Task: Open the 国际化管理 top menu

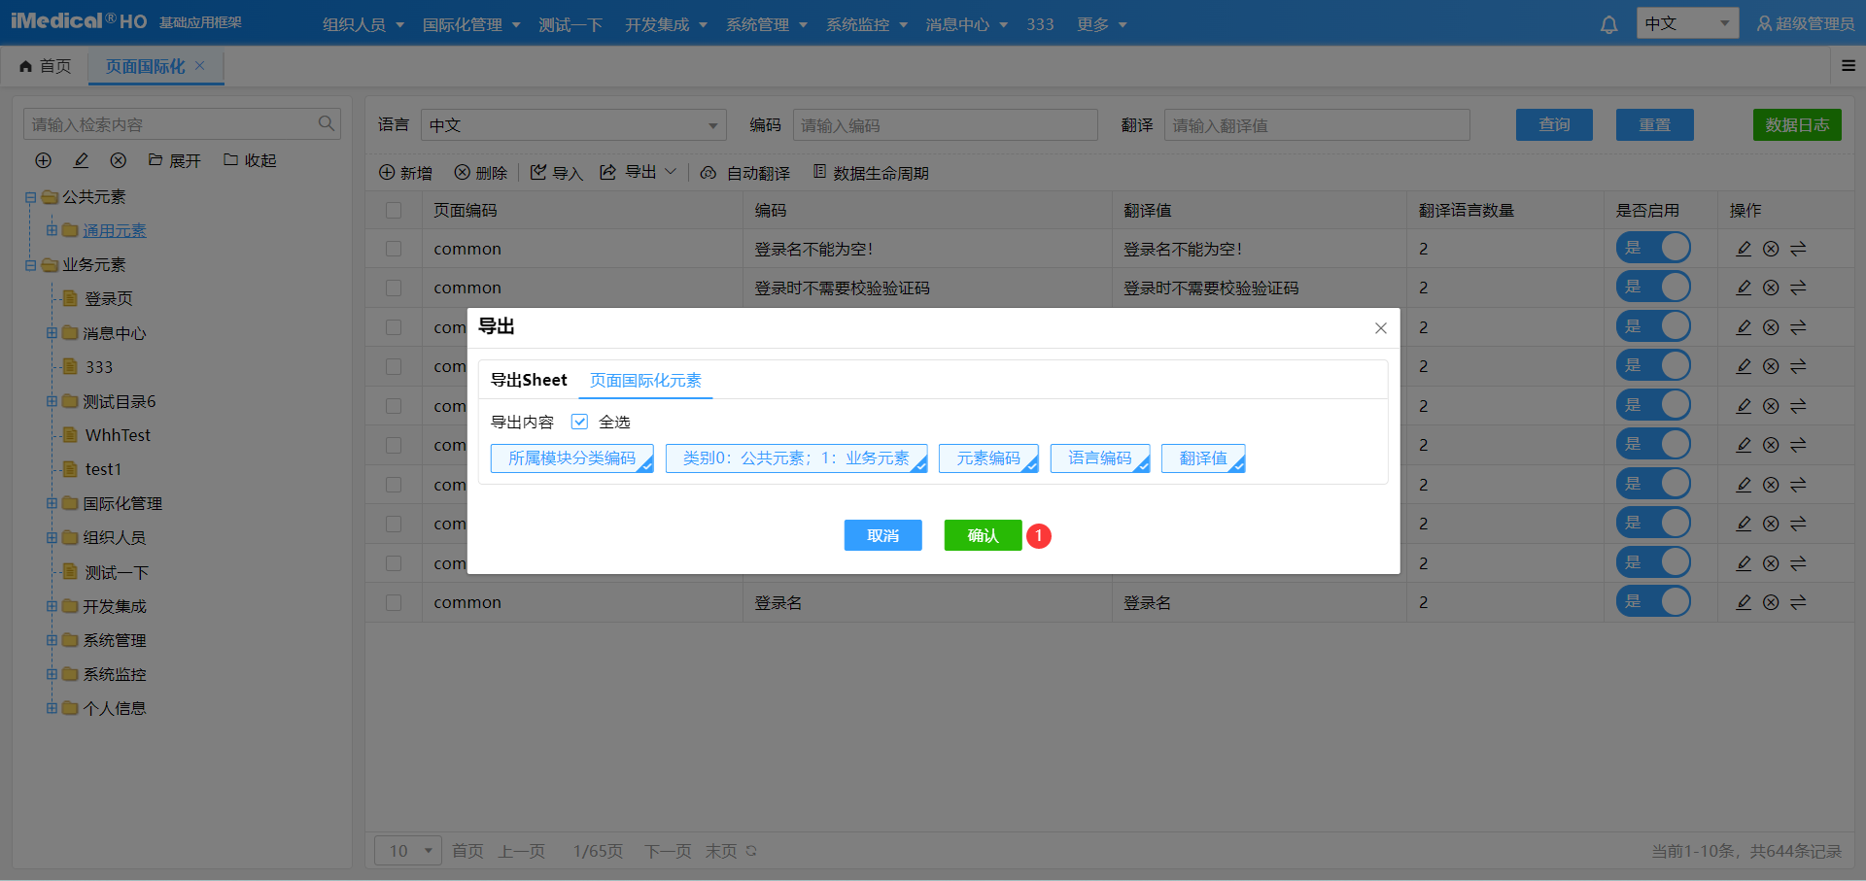Action: click(x=471, y=24)
